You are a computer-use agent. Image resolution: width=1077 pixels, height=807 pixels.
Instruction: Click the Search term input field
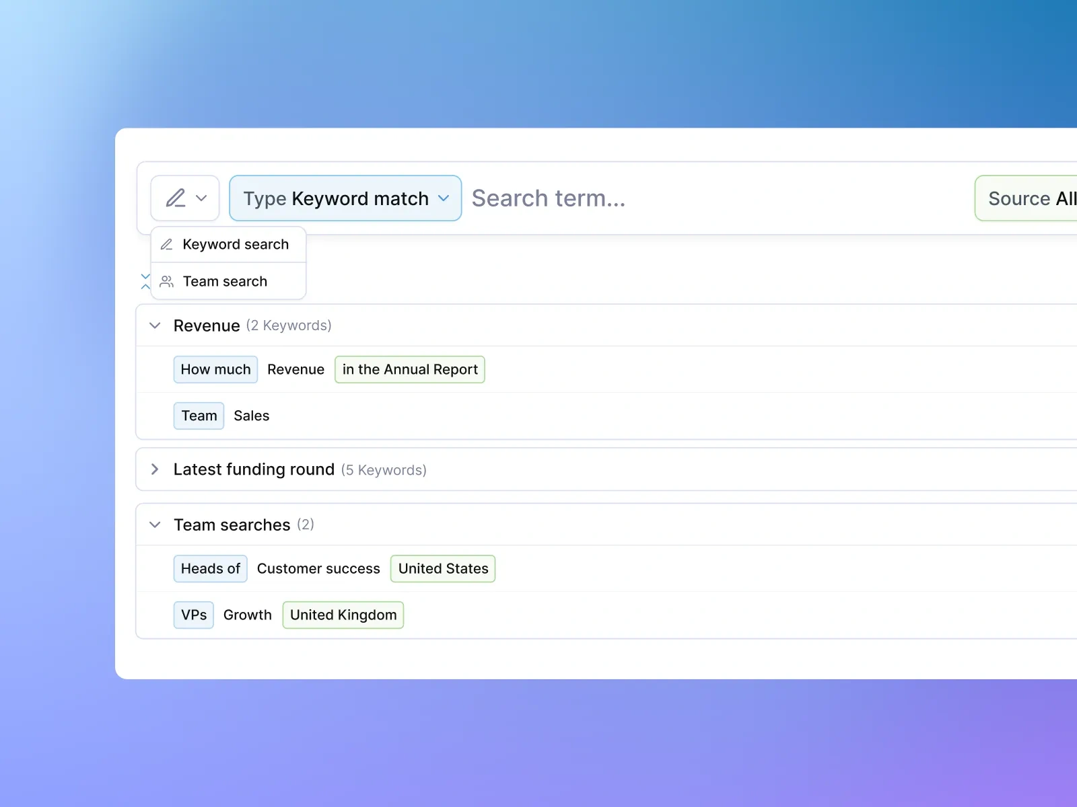(717, 198)
